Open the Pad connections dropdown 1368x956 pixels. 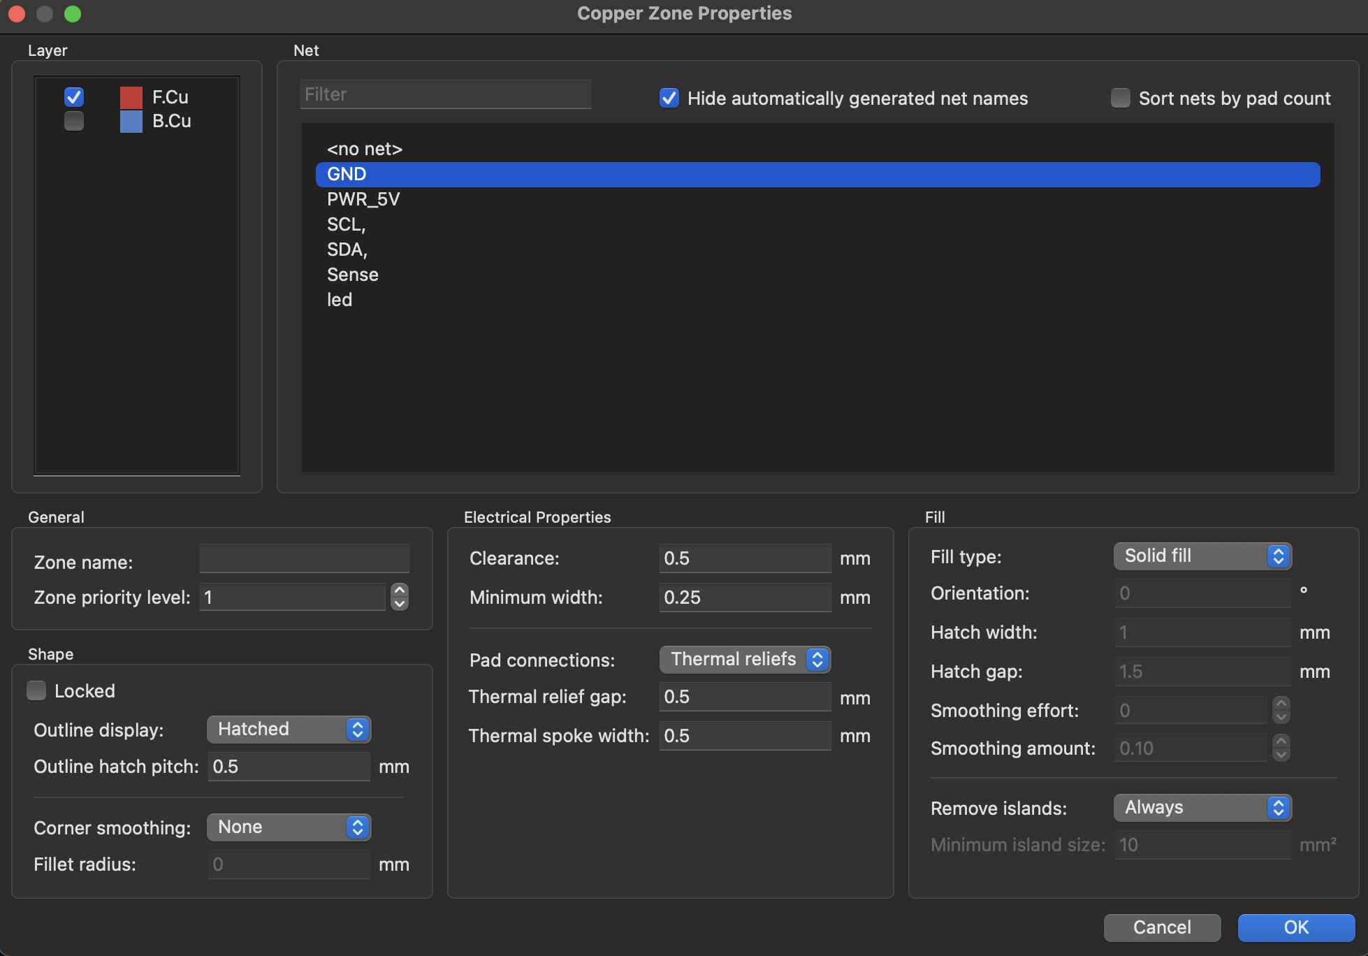[x=745, y=660]
